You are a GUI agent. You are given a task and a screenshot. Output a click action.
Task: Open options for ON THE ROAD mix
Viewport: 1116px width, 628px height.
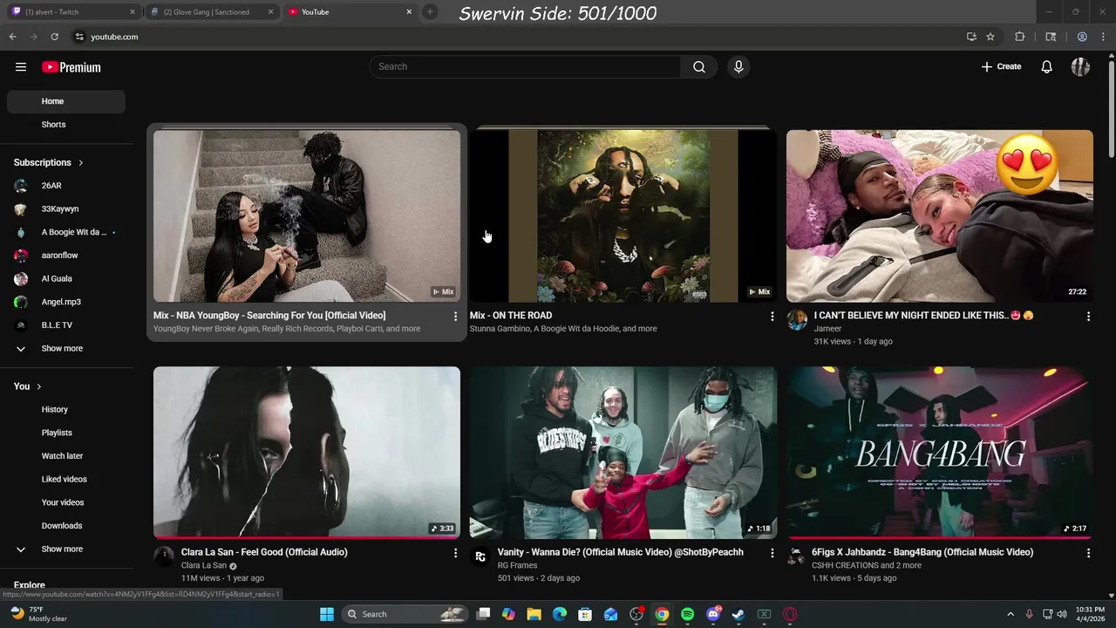pyautogui.click(x=772, y=317)
